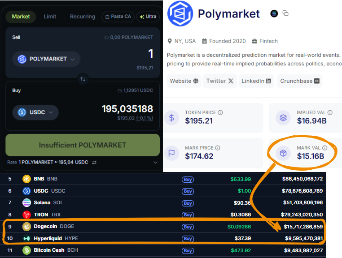The height and width of the screenshot is (258, 342).
Task: Open the Bitcoin Cash BCH name link
Action: pyautogui.click(x=56, y=250)
